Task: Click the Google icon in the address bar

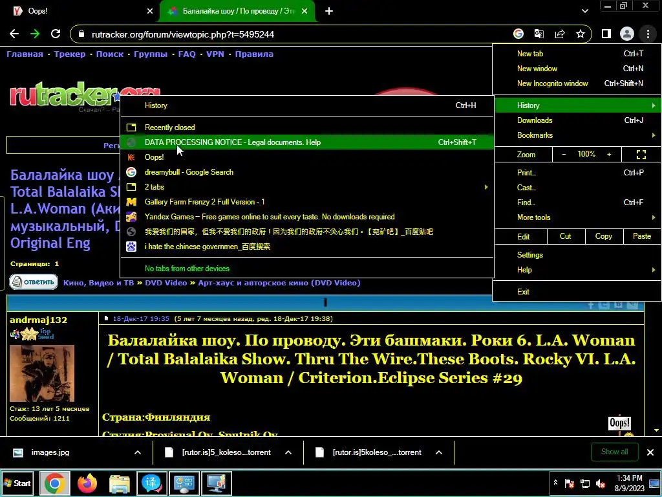Action: click(x=518, y=34)
